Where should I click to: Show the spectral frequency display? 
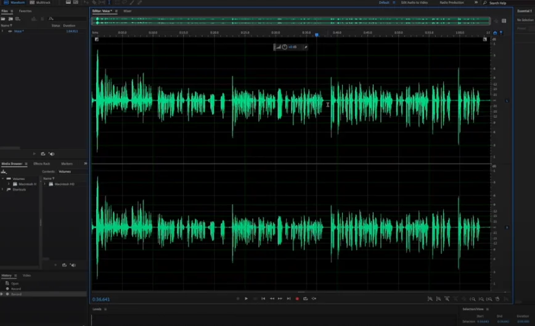(68, 2)
